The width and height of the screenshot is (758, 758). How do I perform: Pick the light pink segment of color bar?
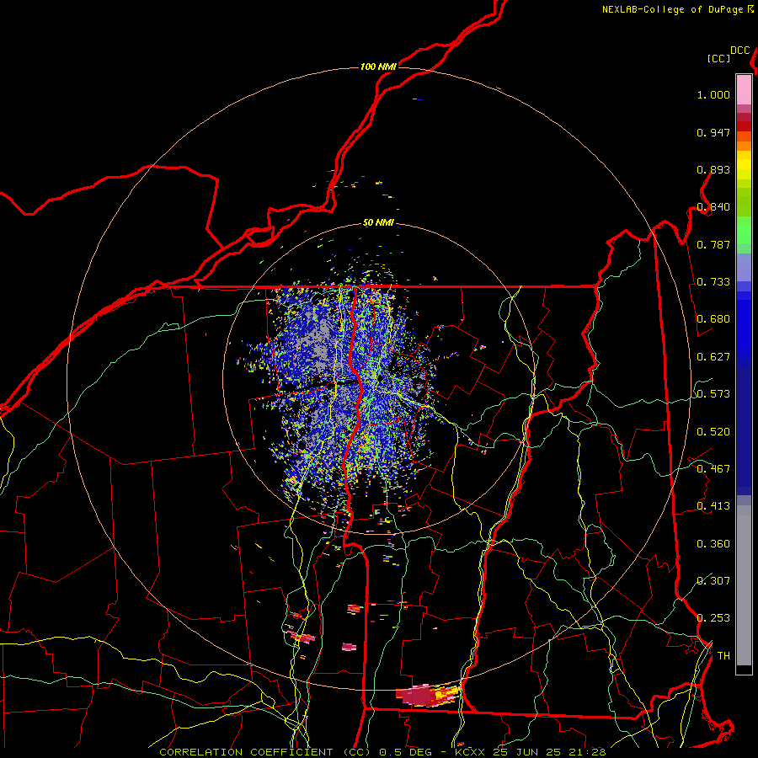click(x=744, y=89)
